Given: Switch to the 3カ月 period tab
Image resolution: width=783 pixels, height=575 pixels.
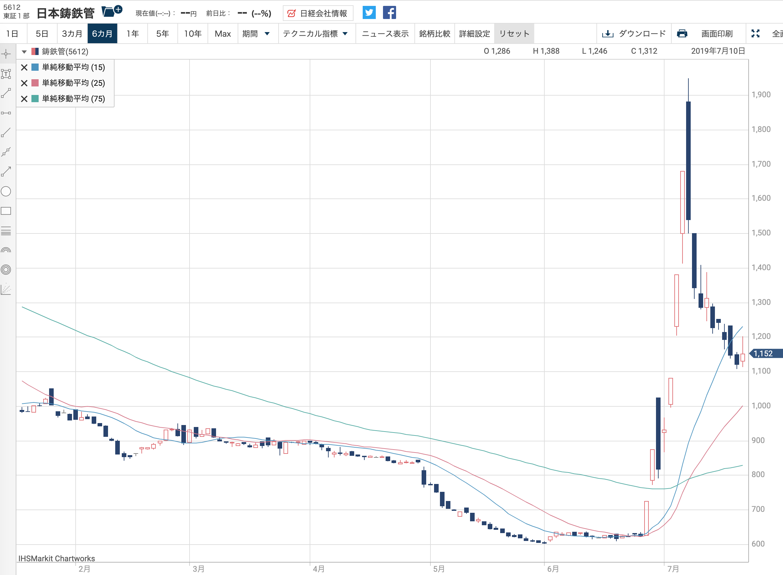Looking at the screenshot, I should (72, 33).
